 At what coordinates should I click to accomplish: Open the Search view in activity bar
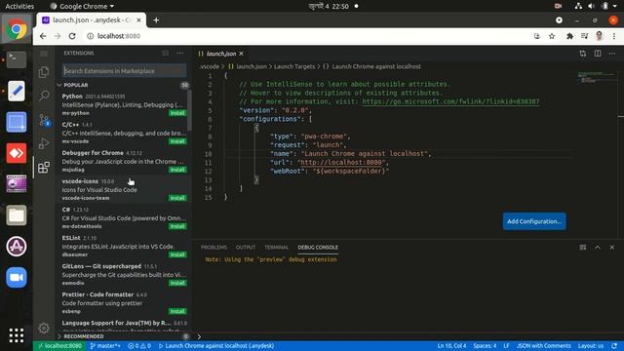point(44,96)
